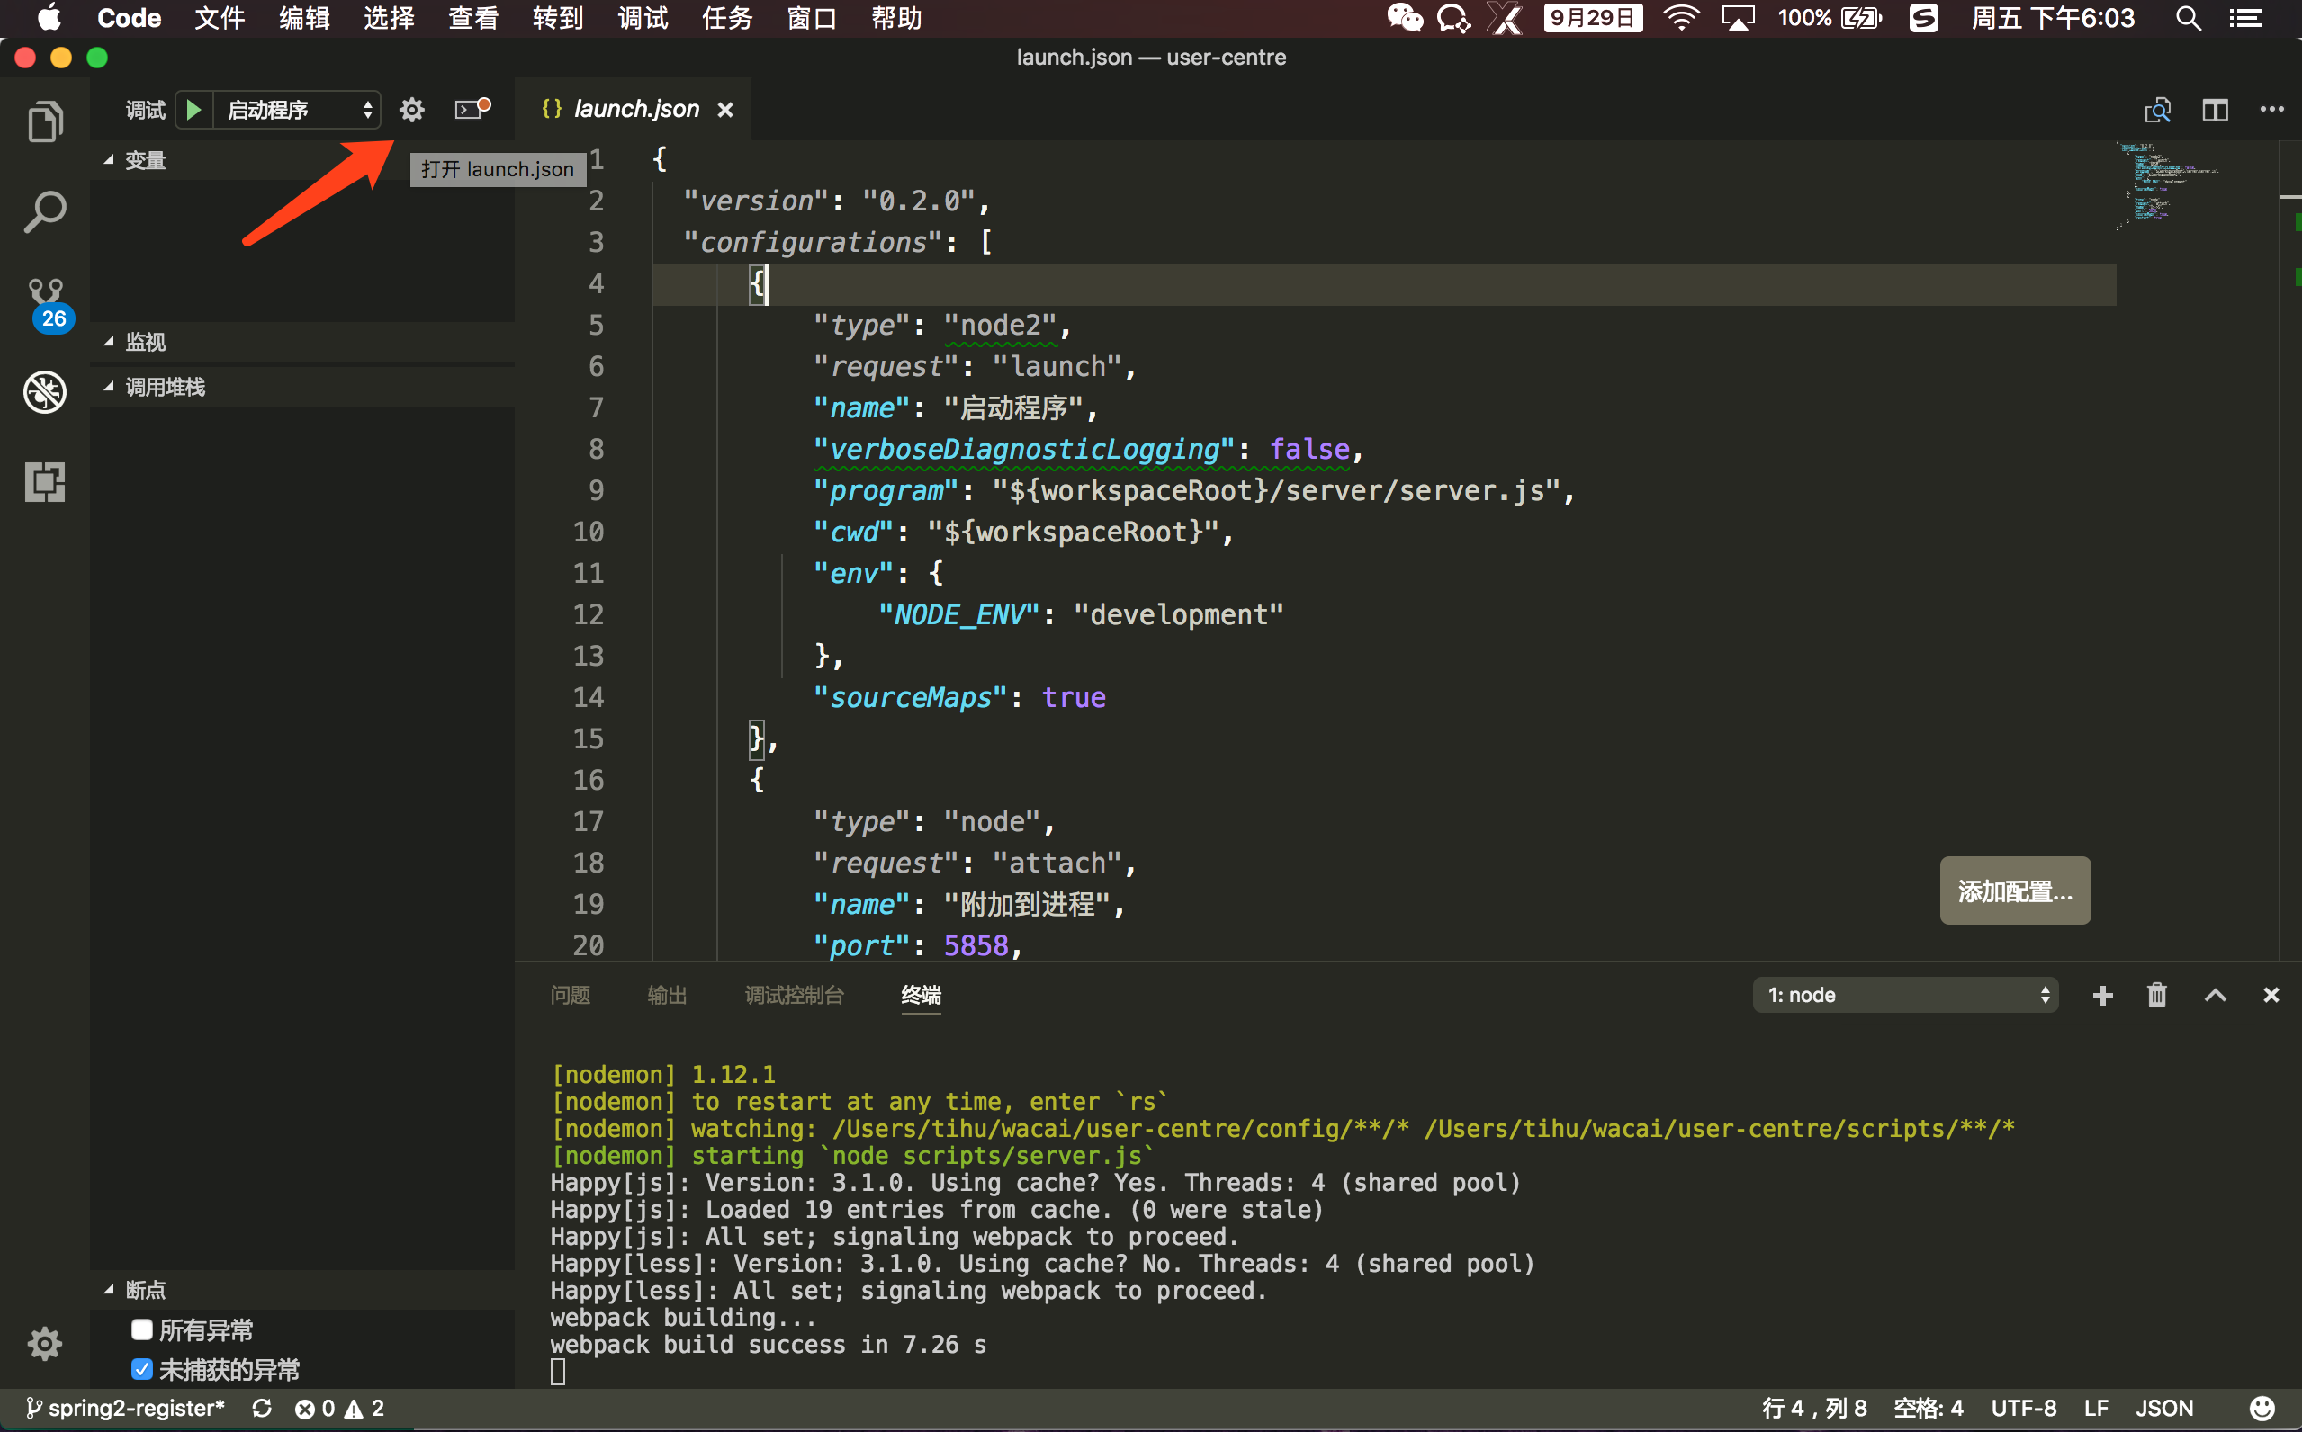Open Notification Center list icon

[x=2245, y=18]
